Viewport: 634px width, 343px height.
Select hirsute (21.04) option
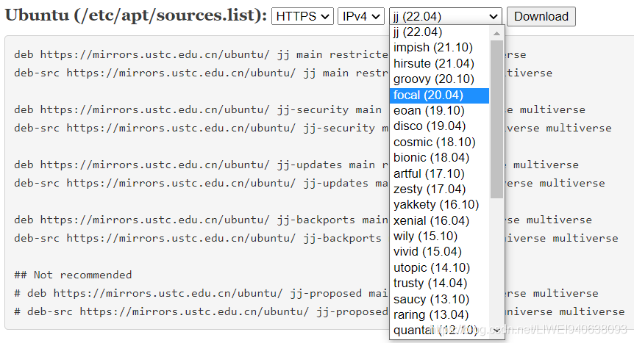click(x=439, y=63)
